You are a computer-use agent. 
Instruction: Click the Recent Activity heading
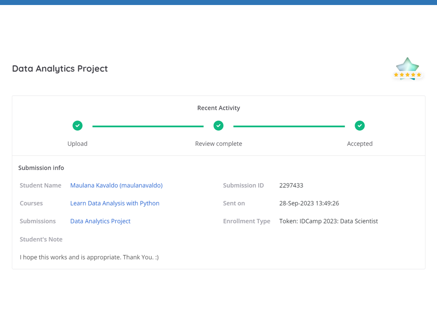[x=218, y=108]
